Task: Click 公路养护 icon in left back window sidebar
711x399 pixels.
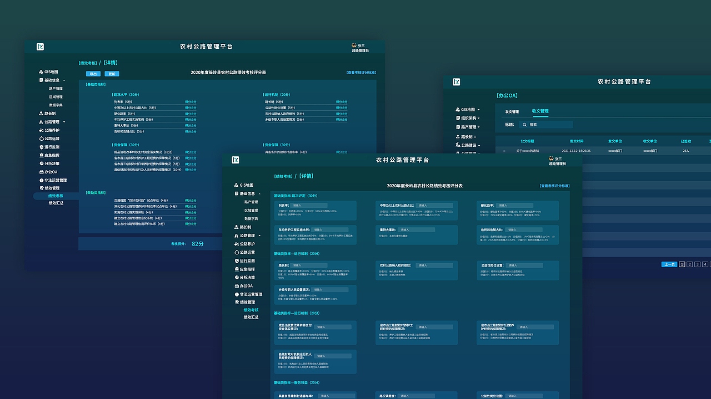Action: point(41,130)
